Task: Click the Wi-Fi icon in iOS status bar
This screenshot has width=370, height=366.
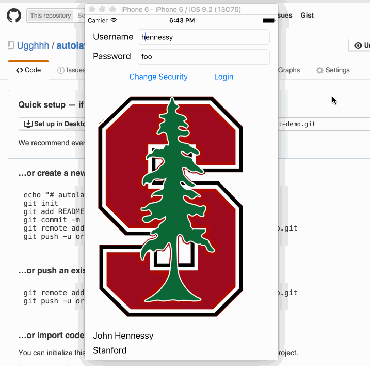Action: [114, 20]
